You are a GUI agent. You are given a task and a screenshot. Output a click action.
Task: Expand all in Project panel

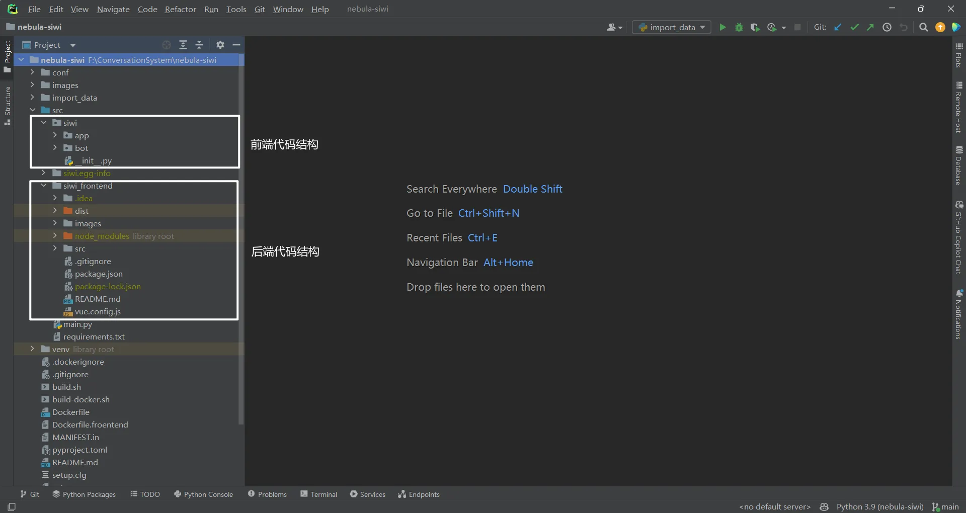183,45
